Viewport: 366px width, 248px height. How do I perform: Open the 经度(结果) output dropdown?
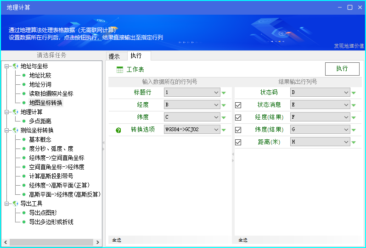click(320, 117)
